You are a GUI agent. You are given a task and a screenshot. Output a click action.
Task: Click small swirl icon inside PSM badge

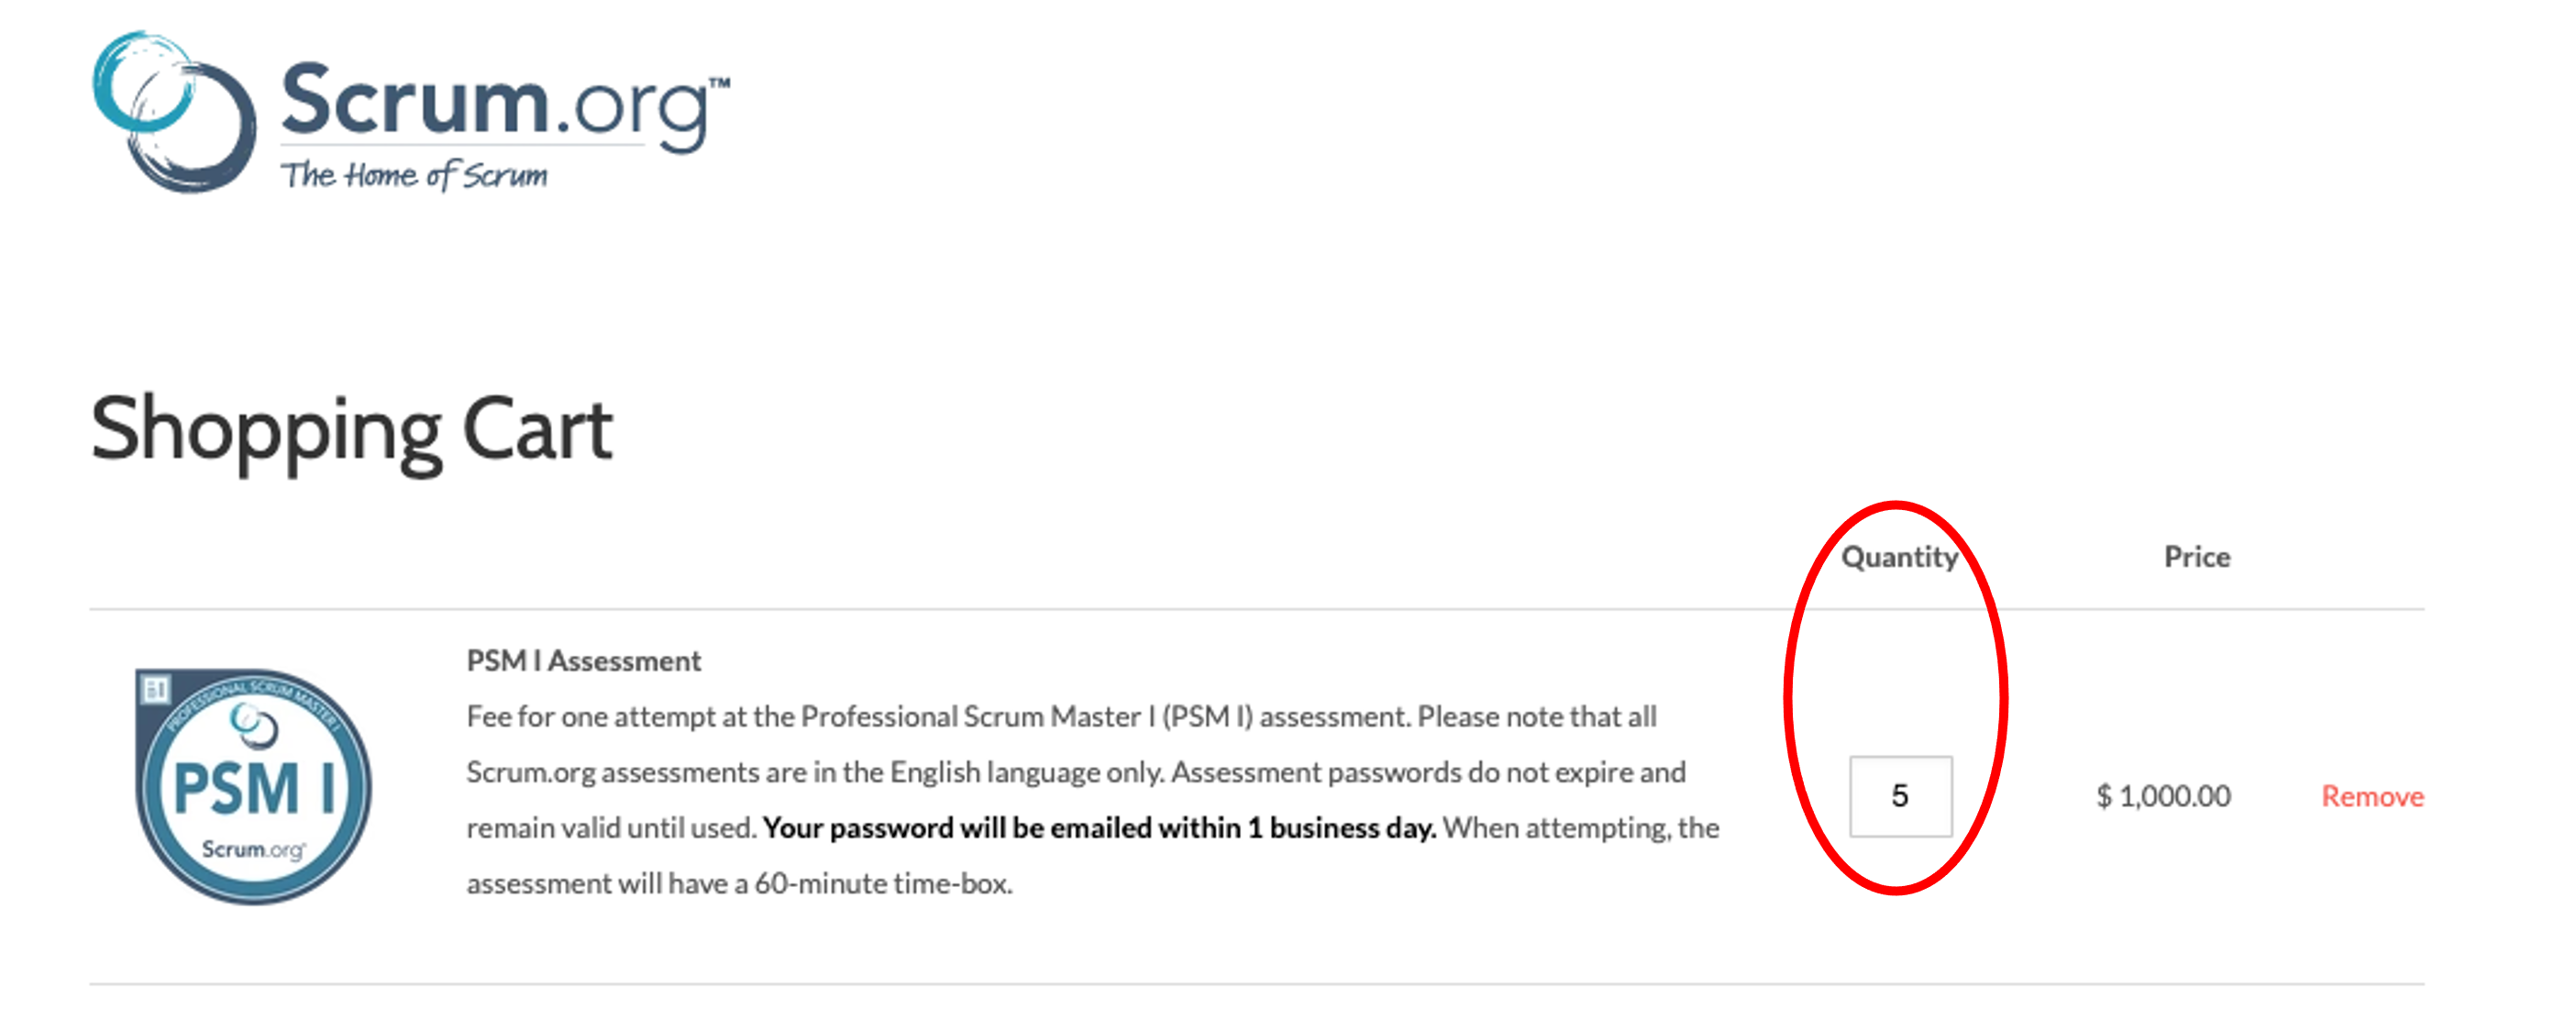click(x=254, y=724)
